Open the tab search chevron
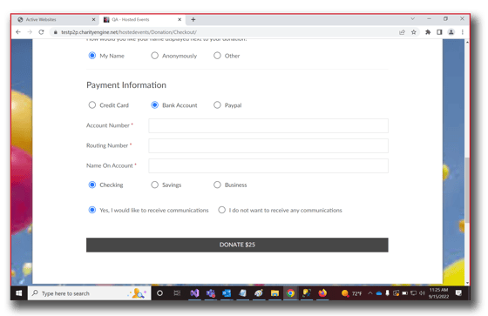Screen dimensions: 488x316 tap(413, 18)
